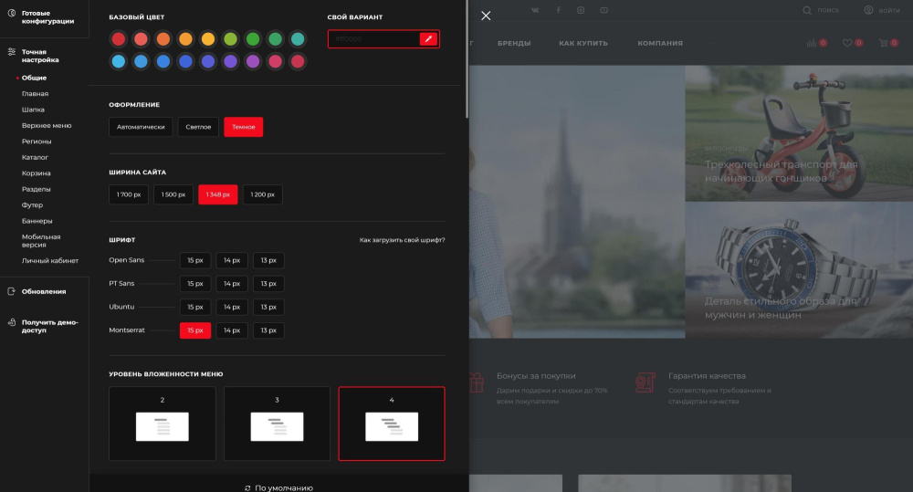
Task: Open the Получить демо-доступ sidebar section
Action: [49, 326]
